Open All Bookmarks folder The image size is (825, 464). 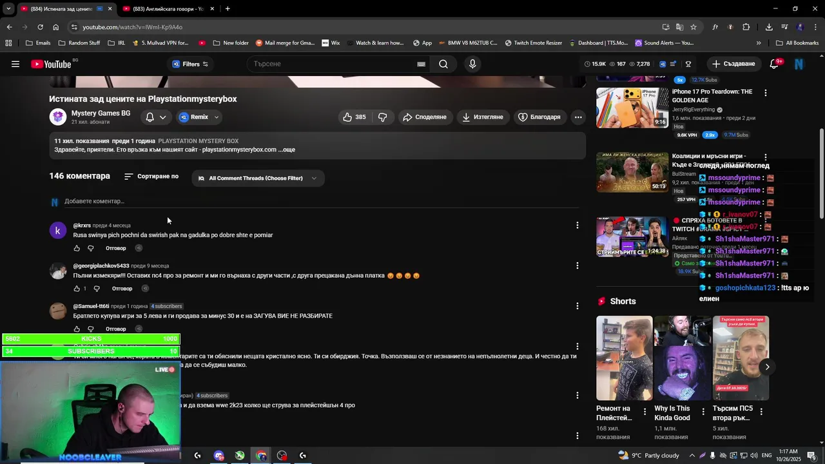(797, 43)
